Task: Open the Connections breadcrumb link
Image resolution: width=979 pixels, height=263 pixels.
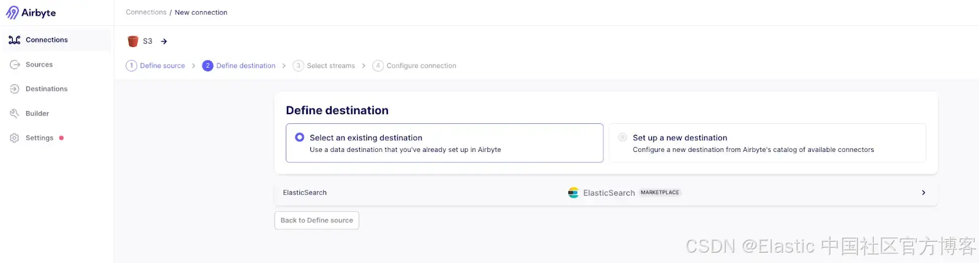Action: click(x=146, y=12)
